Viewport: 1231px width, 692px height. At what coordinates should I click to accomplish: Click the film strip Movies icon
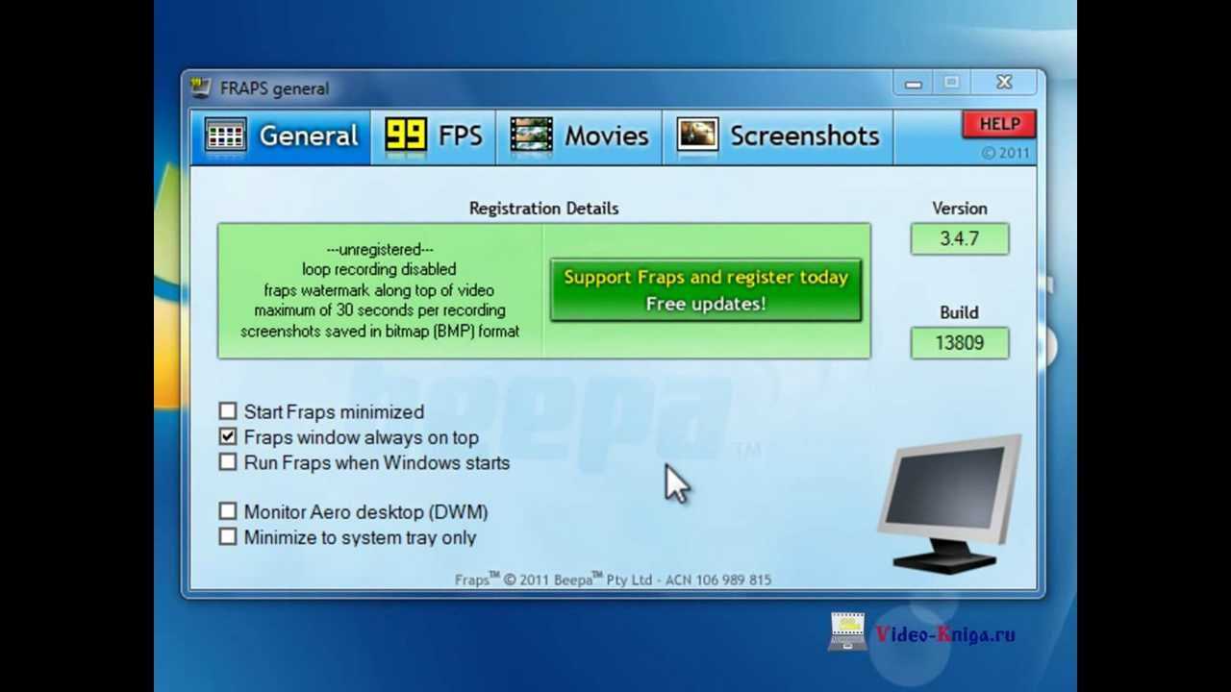[531, 136]
